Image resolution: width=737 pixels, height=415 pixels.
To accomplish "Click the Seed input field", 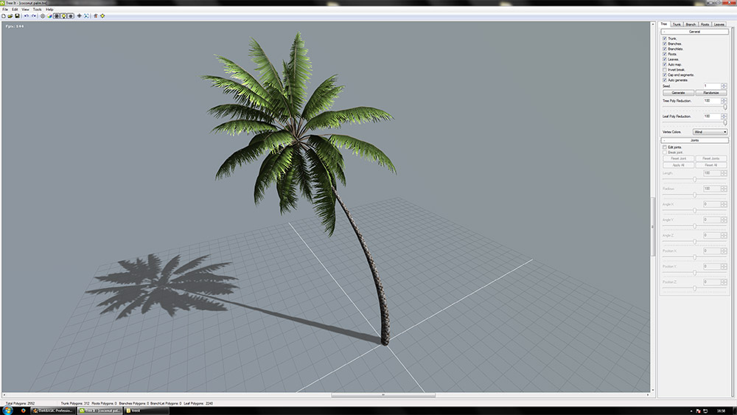I will 712,86.
